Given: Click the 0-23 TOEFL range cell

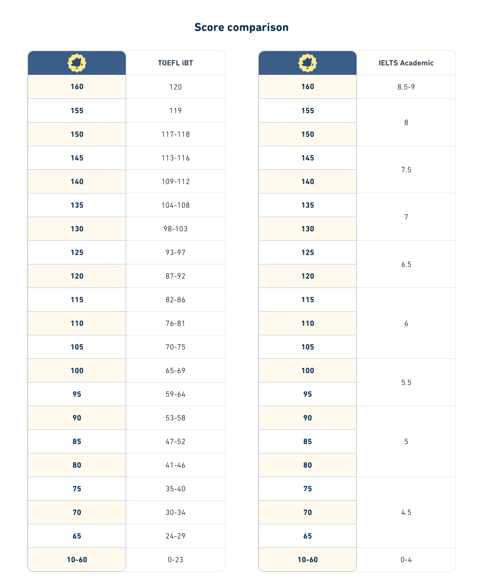Looking at the screenshot, I should click(x=176, y=560).
